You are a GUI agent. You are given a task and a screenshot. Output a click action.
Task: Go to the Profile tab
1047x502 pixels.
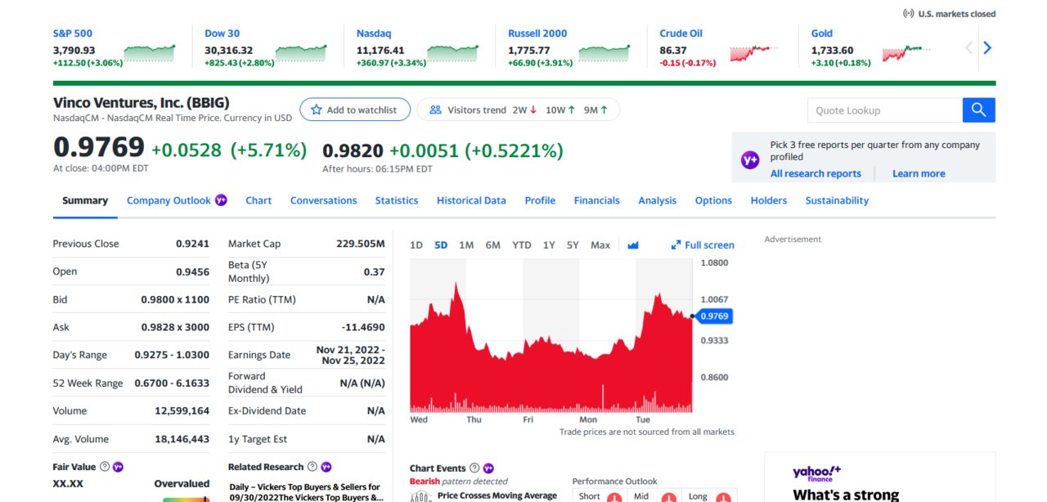pos(540,200)
